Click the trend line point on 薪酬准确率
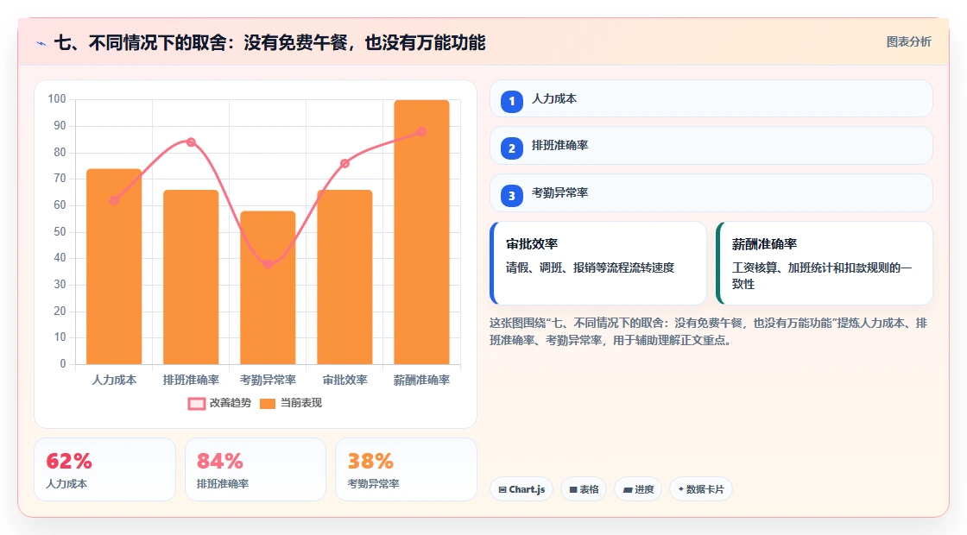 point(422,131)
